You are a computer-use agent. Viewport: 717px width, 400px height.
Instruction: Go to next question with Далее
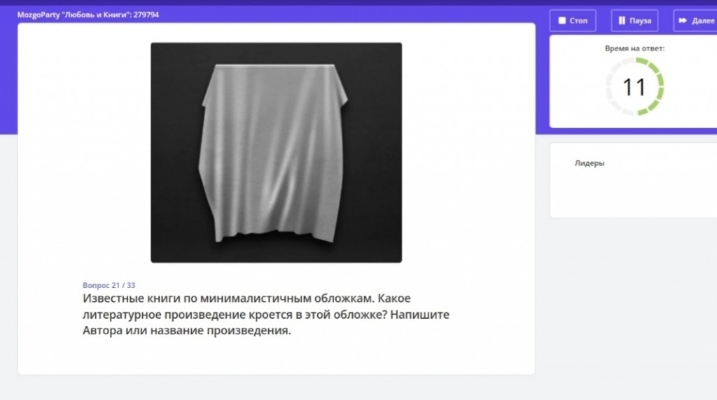click(x=695, y=20)
